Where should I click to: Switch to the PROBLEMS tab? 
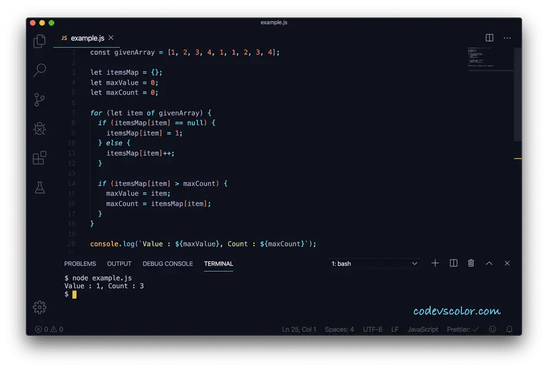[80, 264]
